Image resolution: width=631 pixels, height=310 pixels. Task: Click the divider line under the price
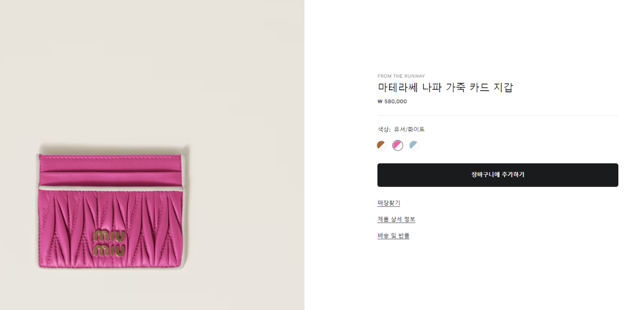click(497, 115)
